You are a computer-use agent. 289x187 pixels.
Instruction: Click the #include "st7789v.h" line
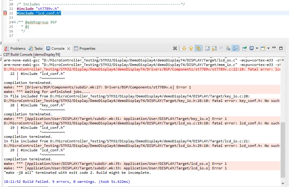[38, 9]
